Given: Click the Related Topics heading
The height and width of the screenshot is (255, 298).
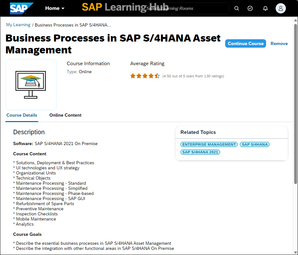Looking at the screenshot, I should [198, 132].
